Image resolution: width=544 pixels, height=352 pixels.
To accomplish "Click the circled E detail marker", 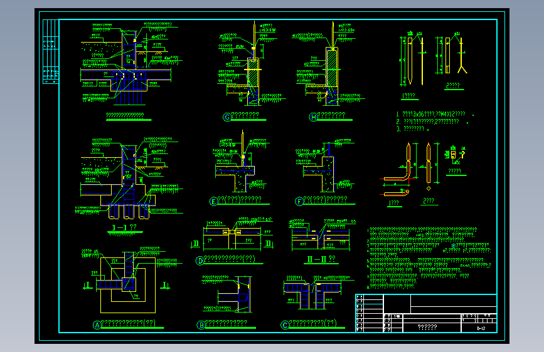I will [214, 201].
